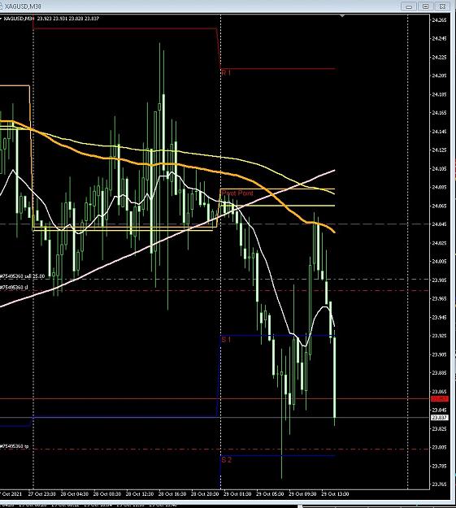Viewport: 456px width, 508px height.
Task: Click the OHLC values 23.923 23.931 23.828 23.837
Action: point(68,19)
